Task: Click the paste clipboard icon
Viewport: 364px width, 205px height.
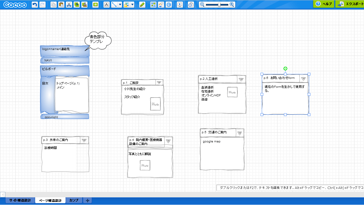Action: pyautogui.click(x=61, y=5)
